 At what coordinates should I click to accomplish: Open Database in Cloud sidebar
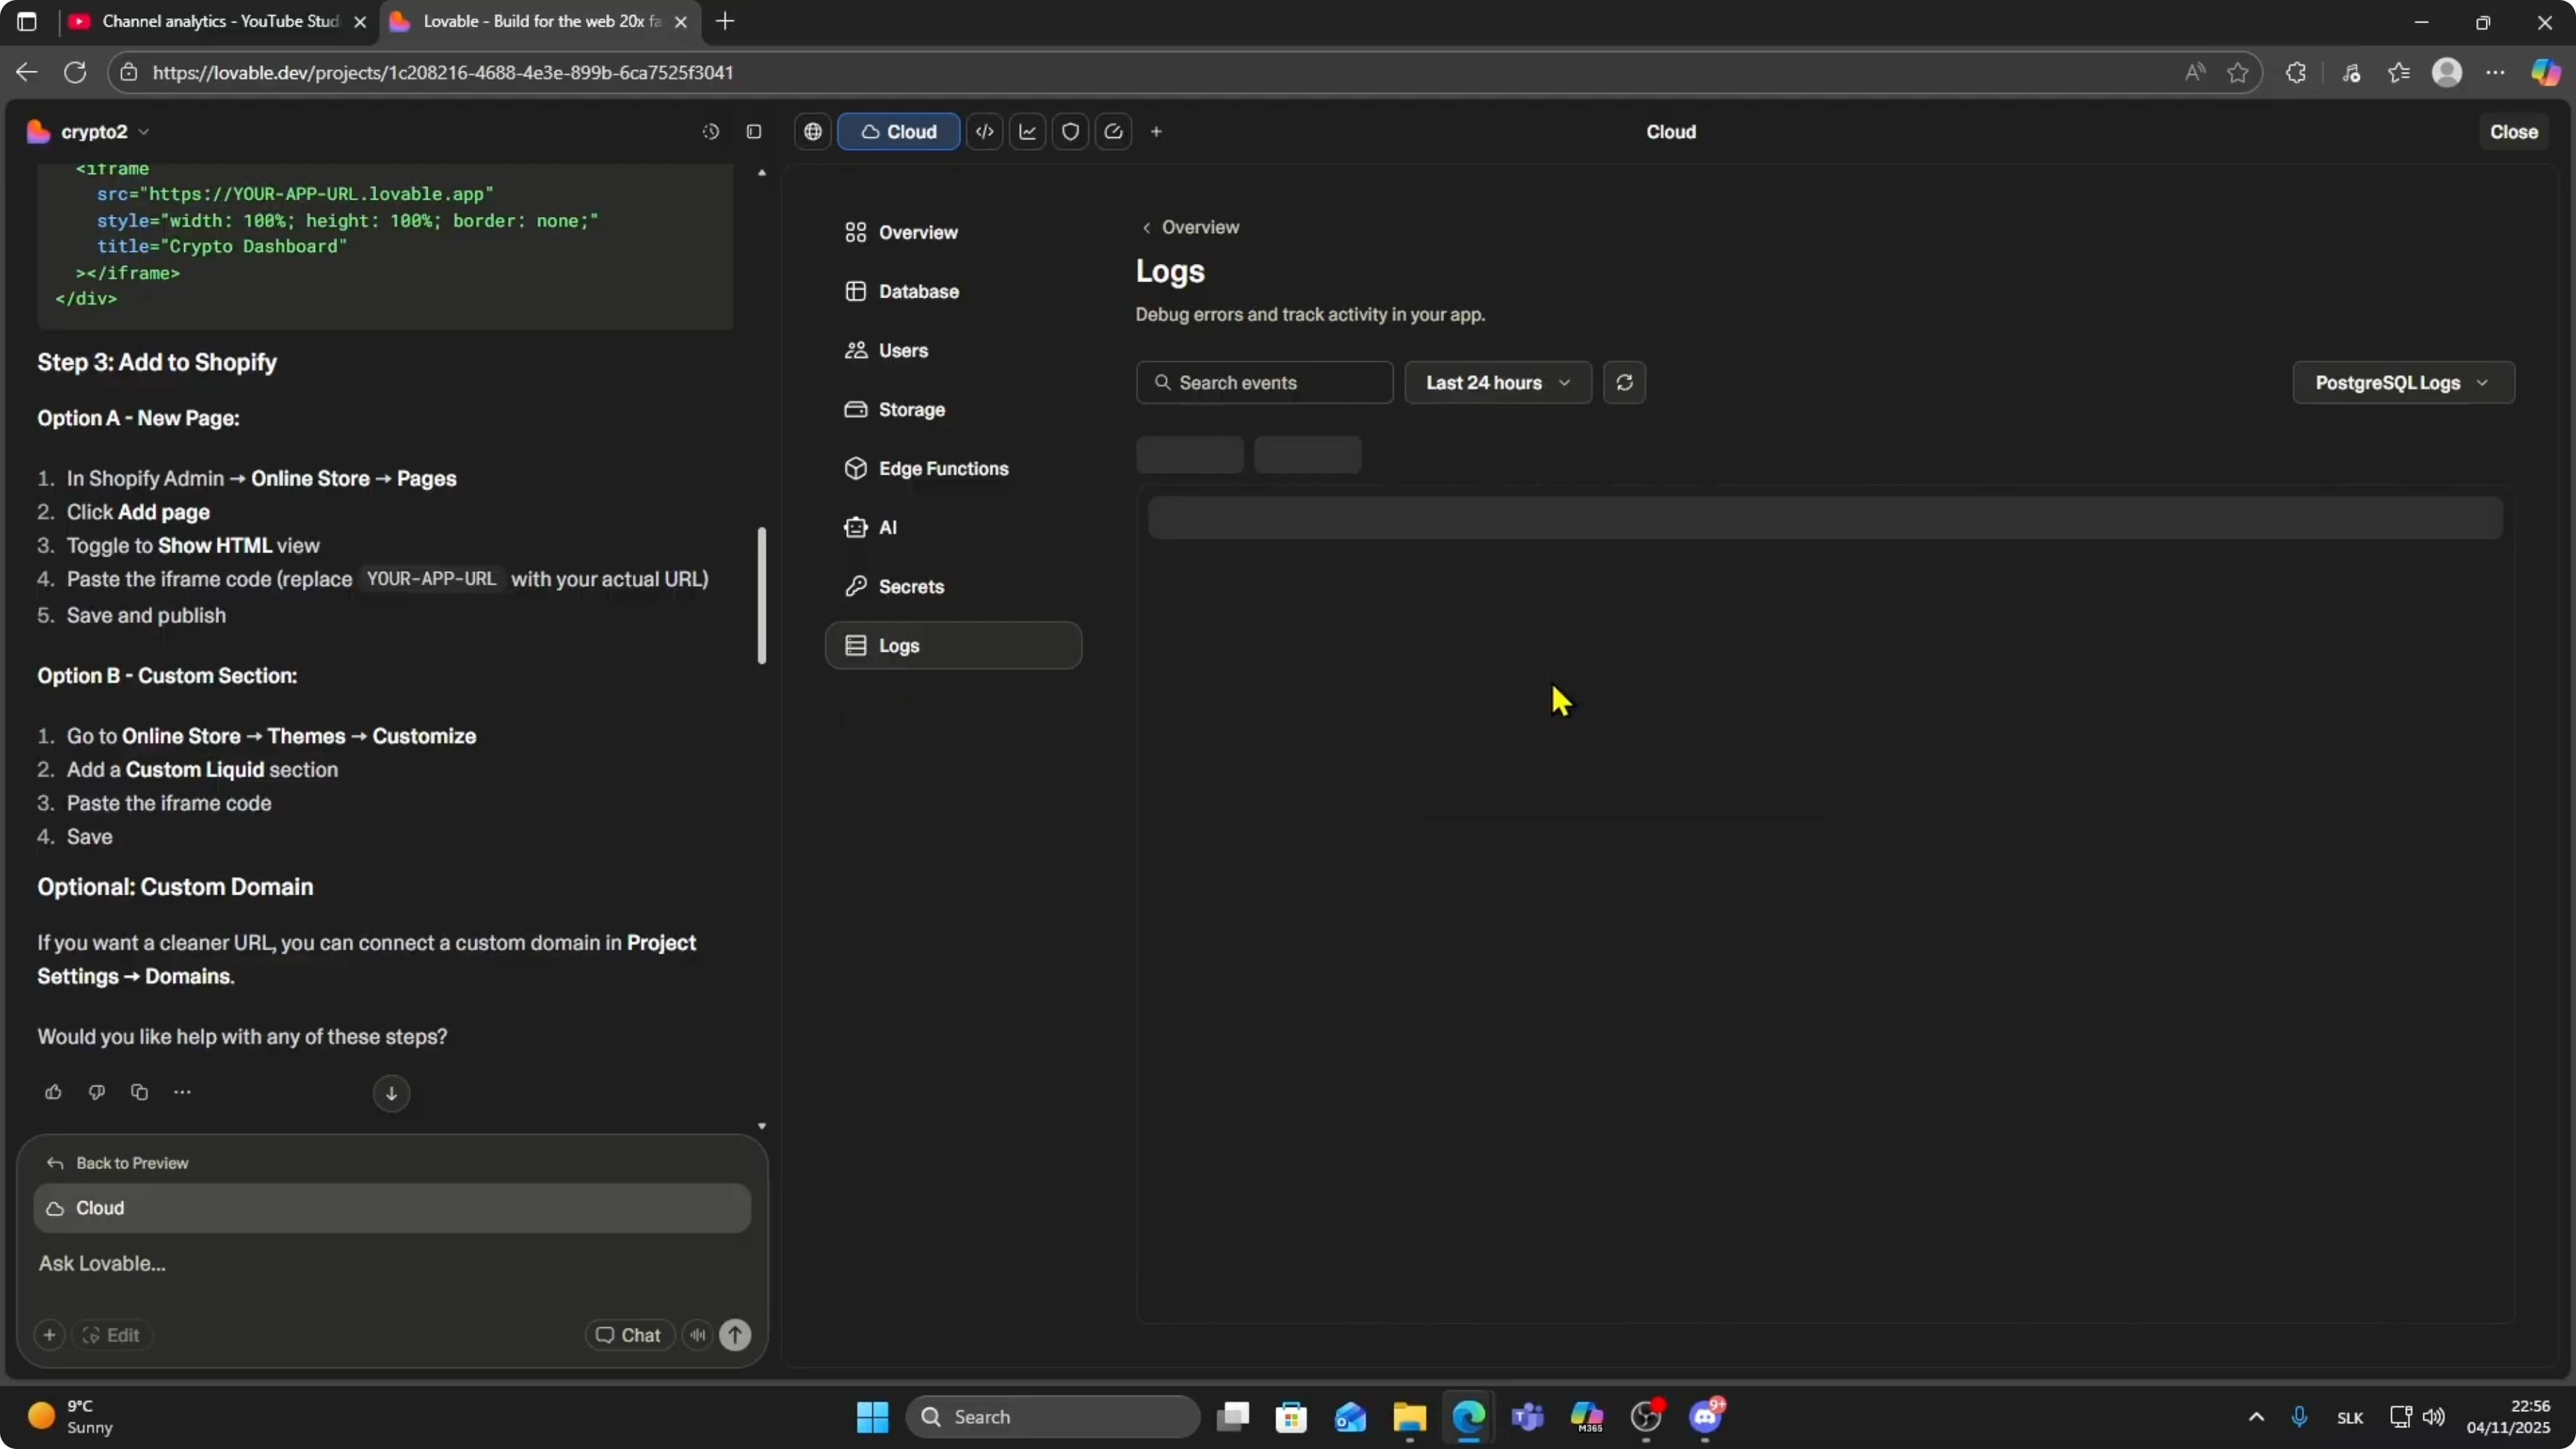pos(953,291)
